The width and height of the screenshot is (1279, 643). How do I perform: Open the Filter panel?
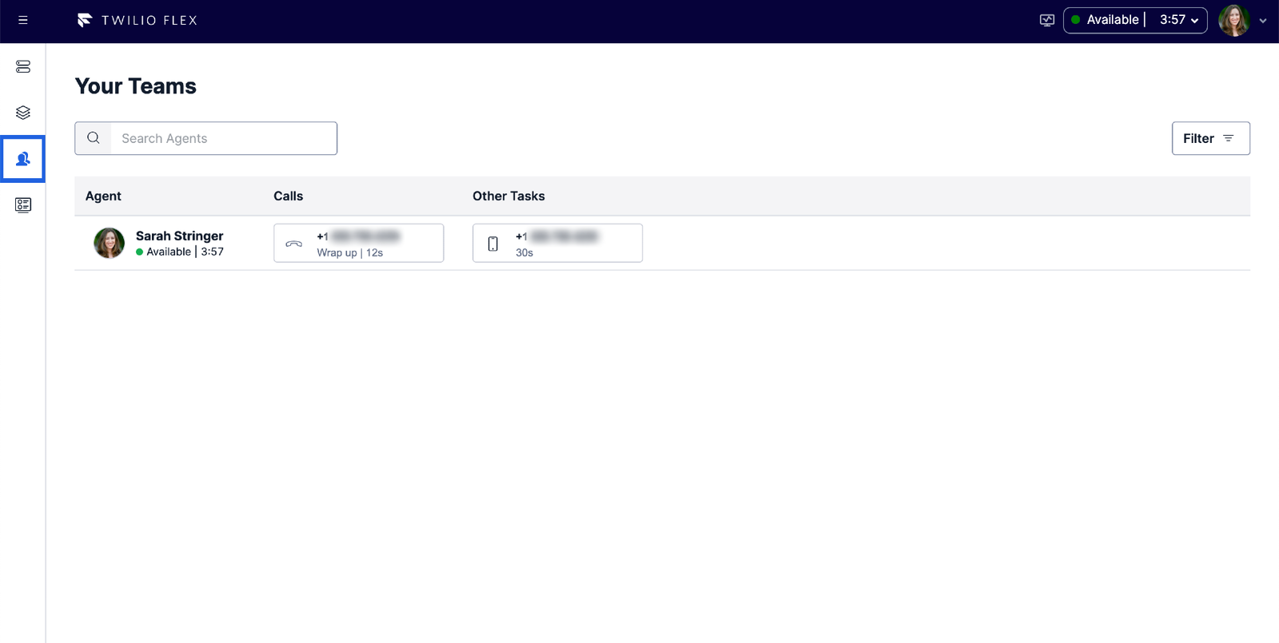(x=1210, y=138)
